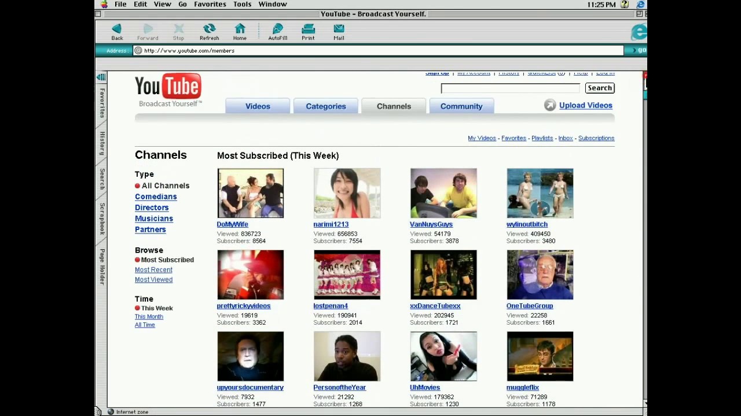Open the Page Holder sidebar tab
Screen dimensions: 741x416
(x=102, y=266)
